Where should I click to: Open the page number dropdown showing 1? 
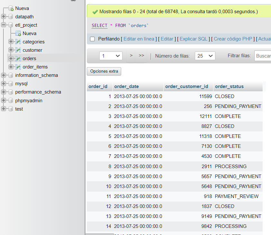click(x=111, y=55)
